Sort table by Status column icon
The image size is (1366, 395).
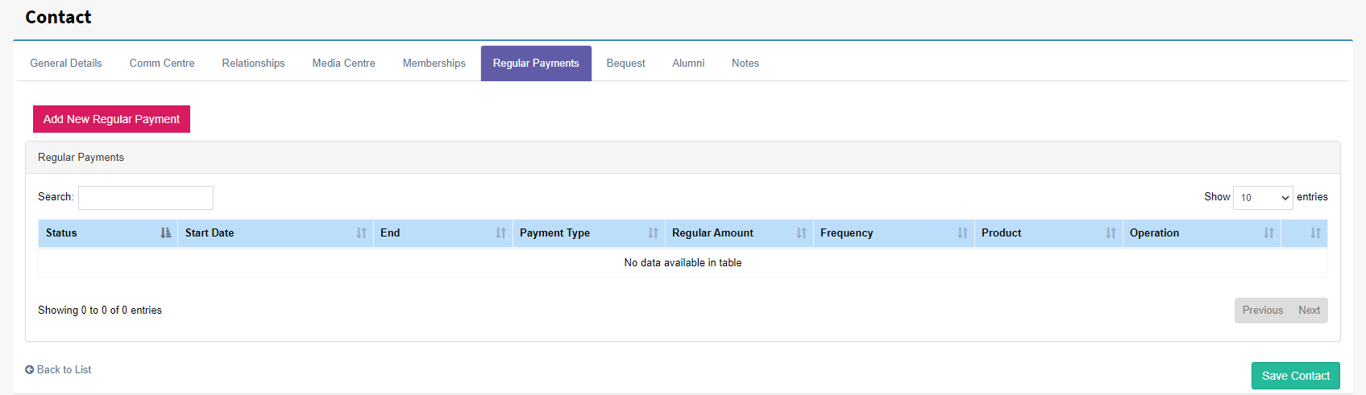pyautogui.click(x=166, y=233)
